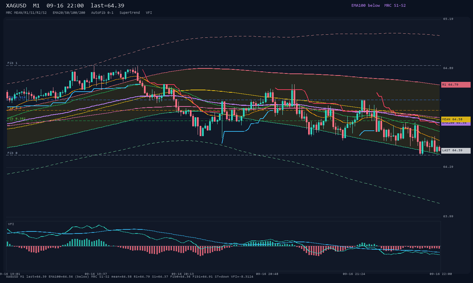Click the 64.89 price axis label
Viewport: 473px width, 283px height.
[448, 68]
